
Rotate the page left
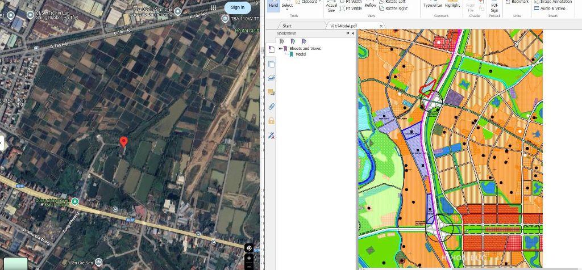393,2
